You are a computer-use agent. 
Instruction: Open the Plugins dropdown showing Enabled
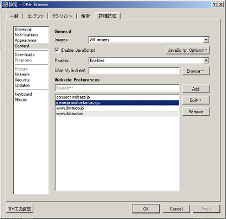point(149,61)
